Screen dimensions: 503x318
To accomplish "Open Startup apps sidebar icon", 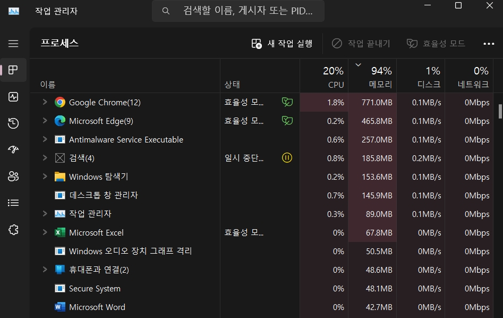I will click(x=13, y=149).
